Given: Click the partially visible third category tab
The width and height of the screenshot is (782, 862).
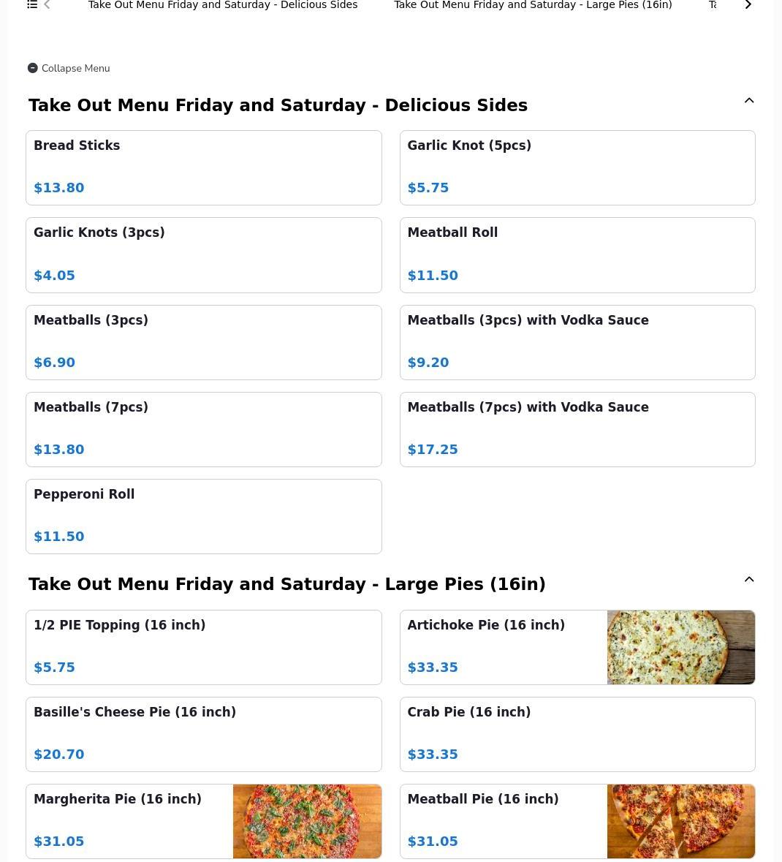Looking at the screenshot, I should pos(713,5).
